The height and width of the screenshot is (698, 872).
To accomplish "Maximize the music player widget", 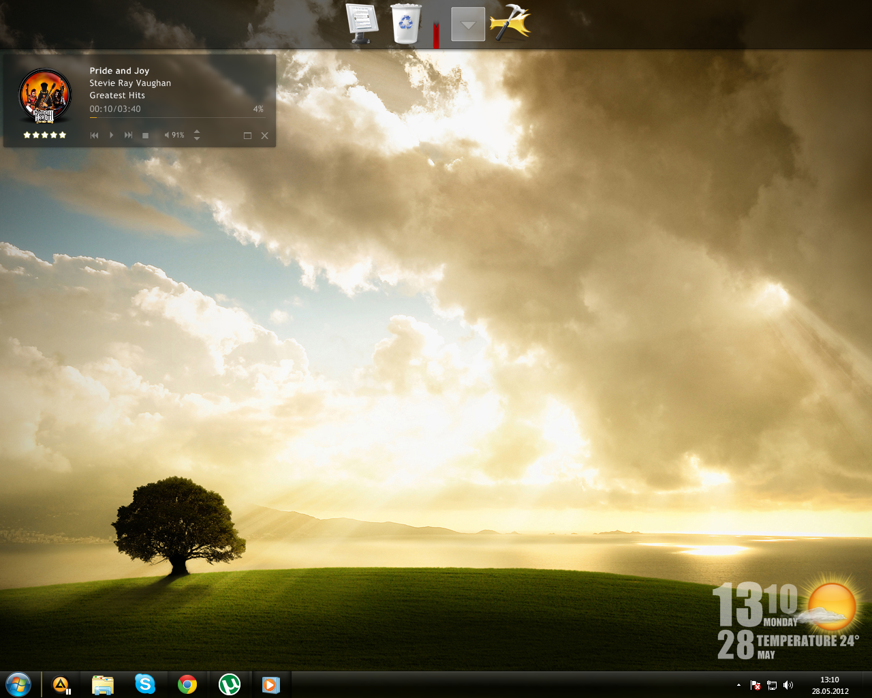I will 247,136.
